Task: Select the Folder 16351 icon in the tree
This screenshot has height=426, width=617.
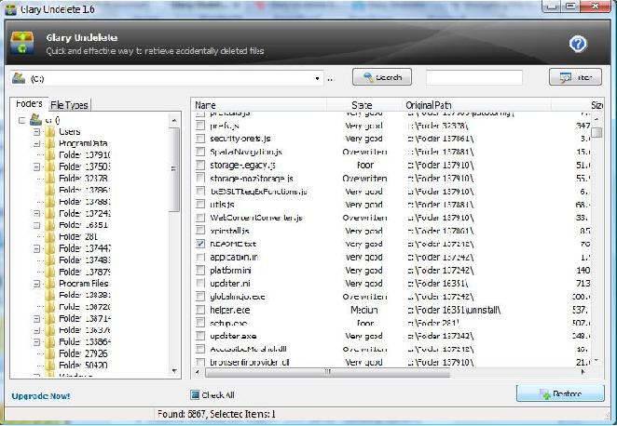Action: pyautogui.click(x=50, y=225)
